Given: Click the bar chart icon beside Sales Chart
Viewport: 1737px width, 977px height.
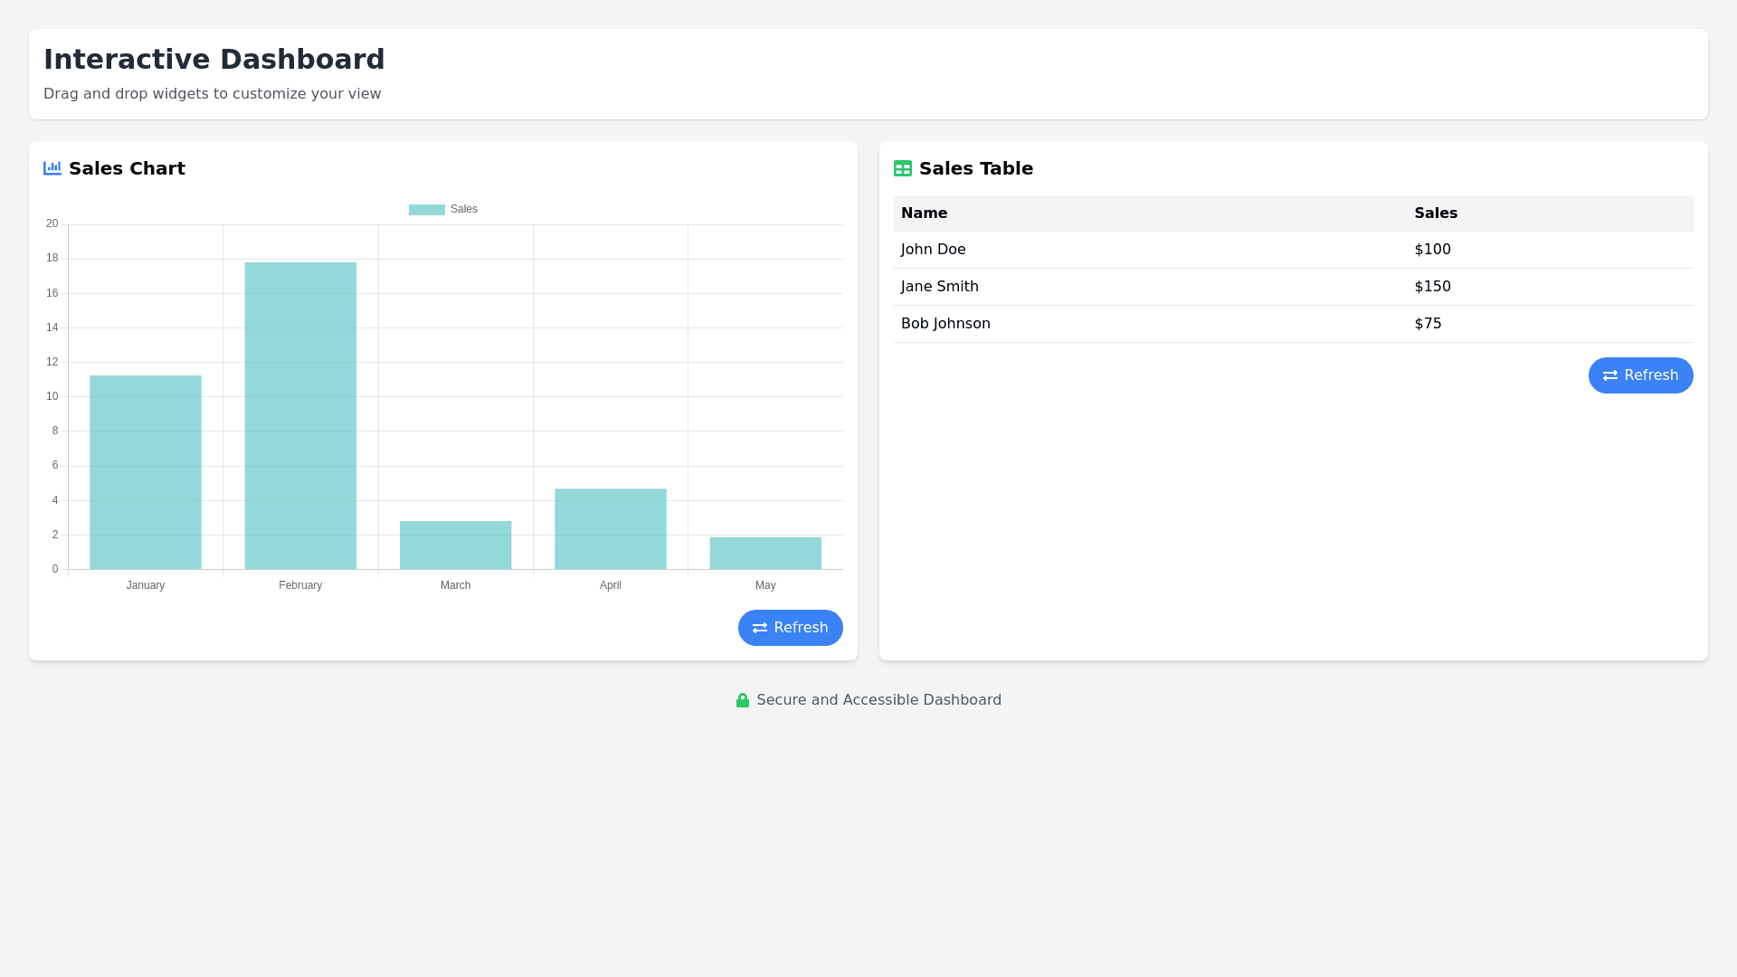Looking at the screenshot, I should tap(52, 168).
